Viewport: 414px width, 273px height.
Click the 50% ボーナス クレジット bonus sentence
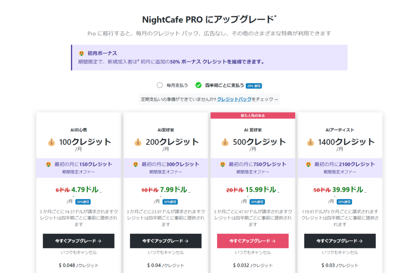click(171, 62)
